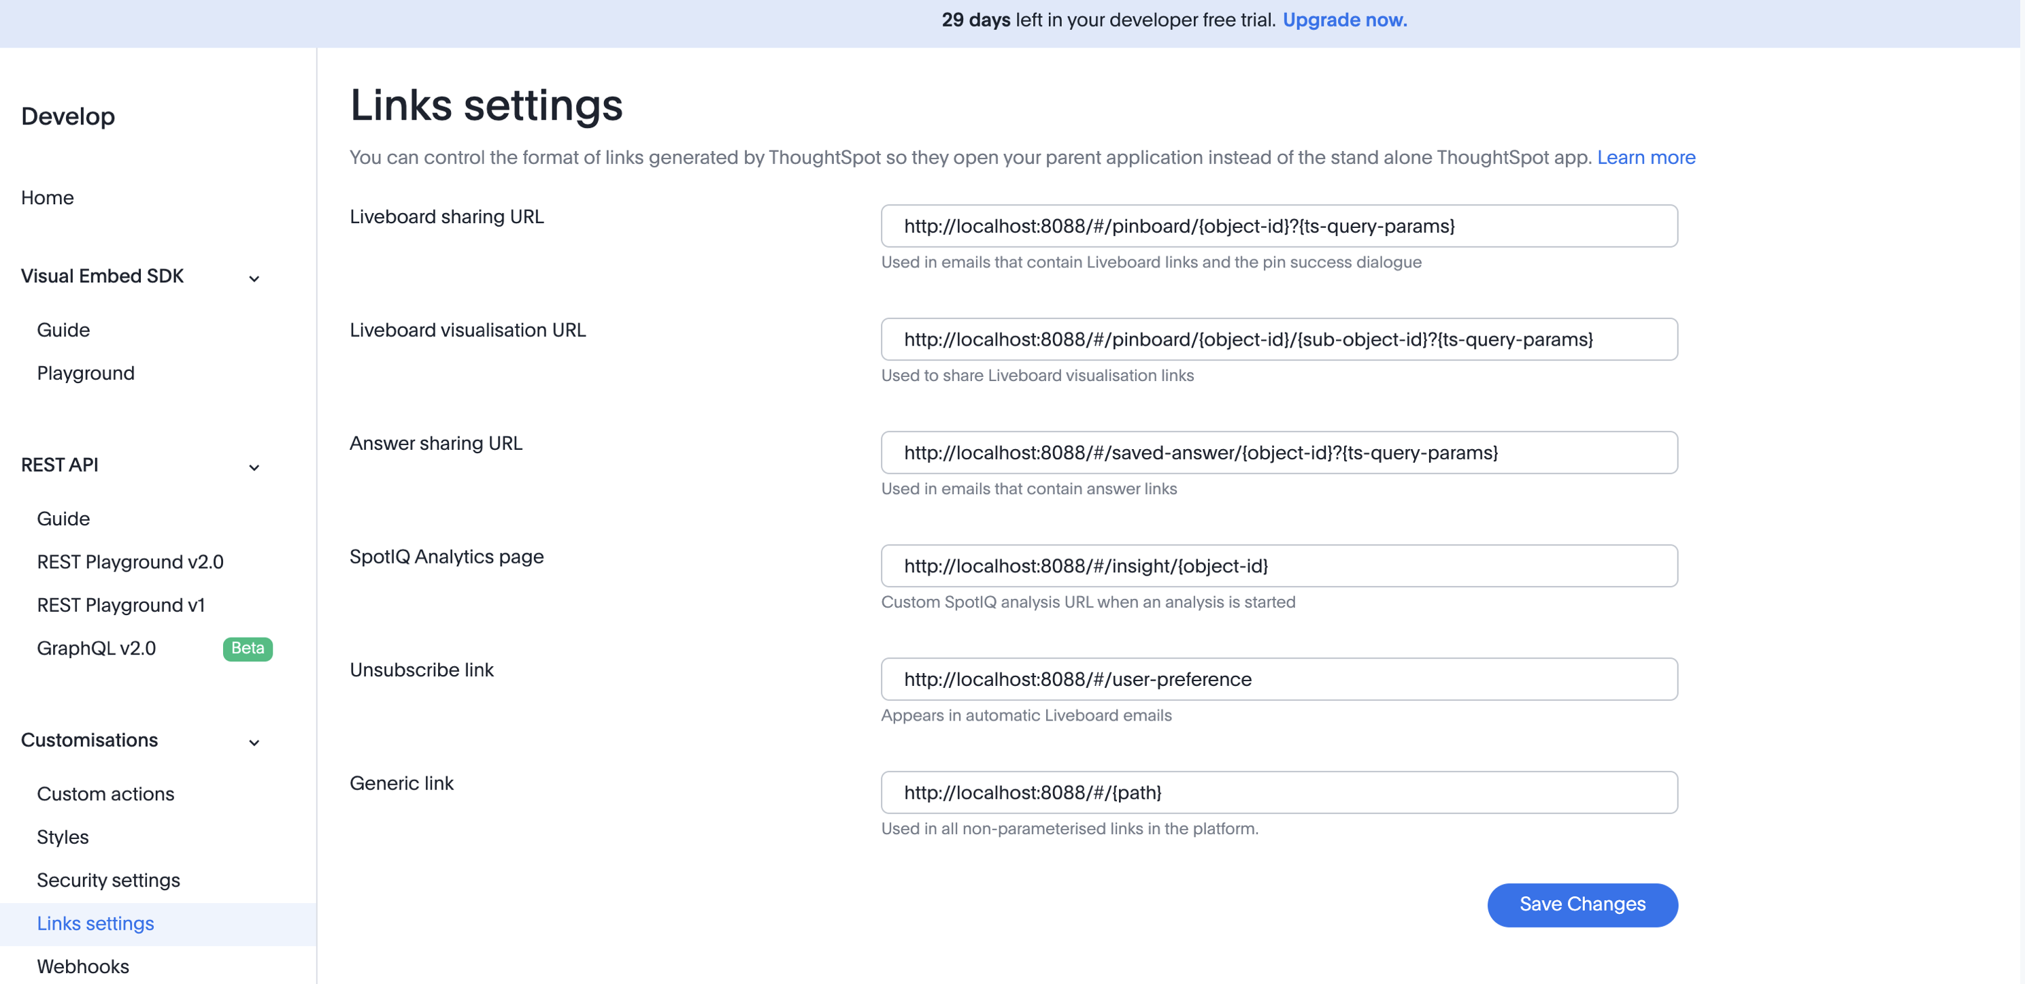This screenshot has width=2025, height=984.
Task: Open the Visual Embed SDK Playground
Action: (x=86, y=373)
